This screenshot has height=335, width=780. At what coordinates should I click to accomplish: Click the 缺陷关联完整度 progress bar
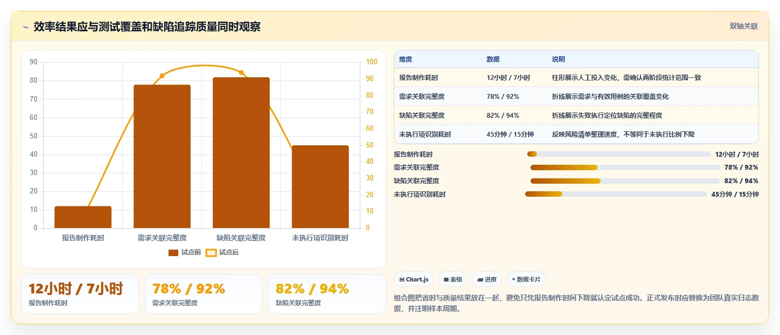click(625, 181)
